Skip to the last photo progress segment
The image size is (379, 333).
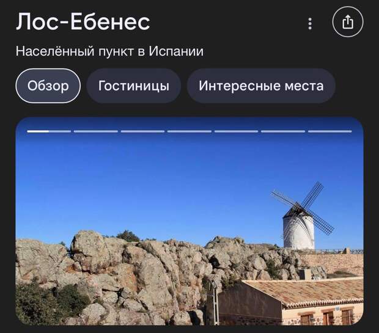tap(330, 131)
